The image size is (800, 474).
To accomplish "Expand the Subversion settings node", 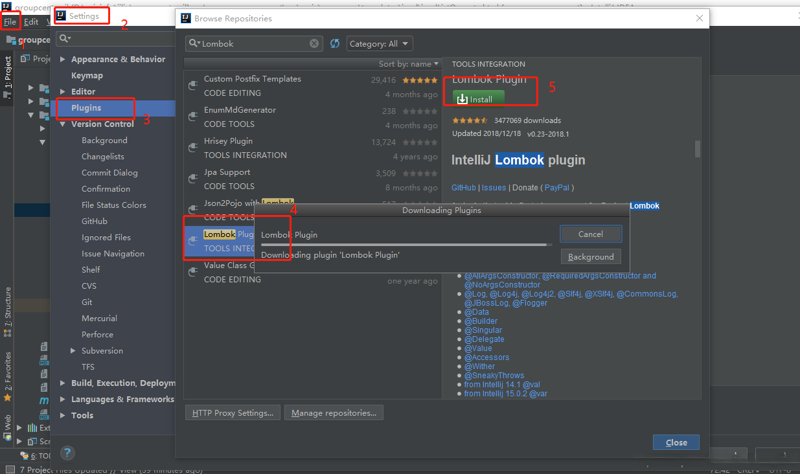I will tap(73, 350).
